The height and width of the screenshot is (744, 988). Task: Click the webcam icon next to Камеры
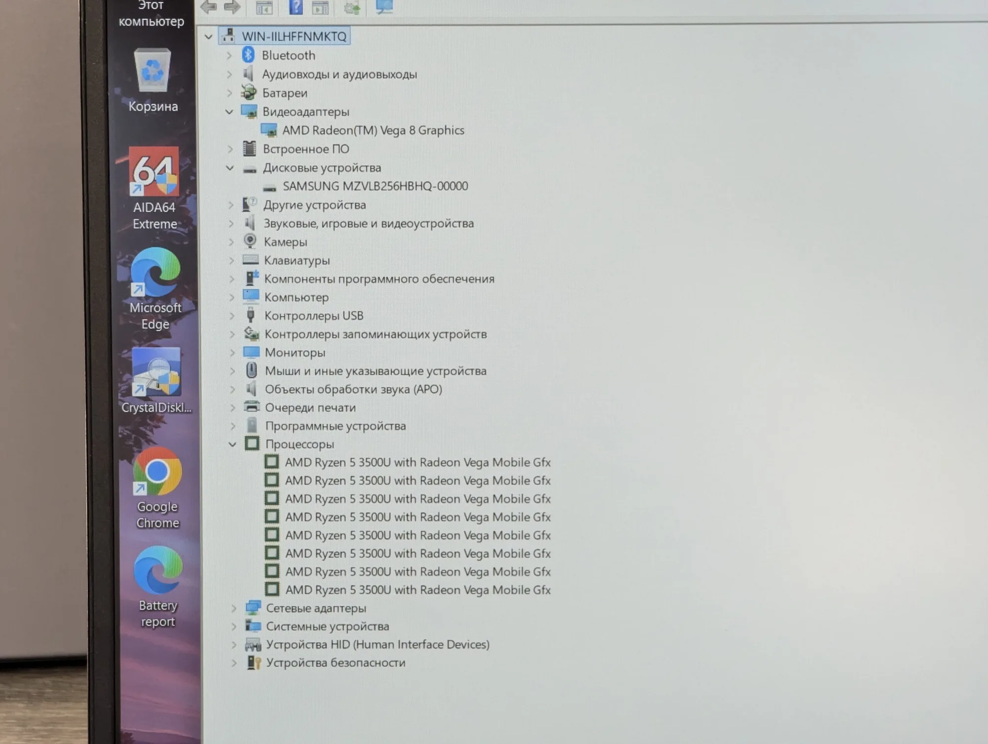pyautogui.click(x=250, y=241)
